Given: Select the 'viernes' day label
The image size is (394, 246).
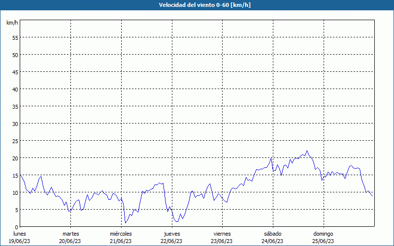Looking at the screenshot, I should tap(222, 234).
